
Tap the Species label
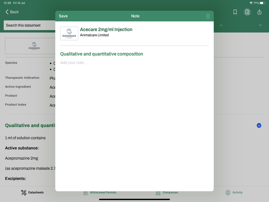[11, 63]
